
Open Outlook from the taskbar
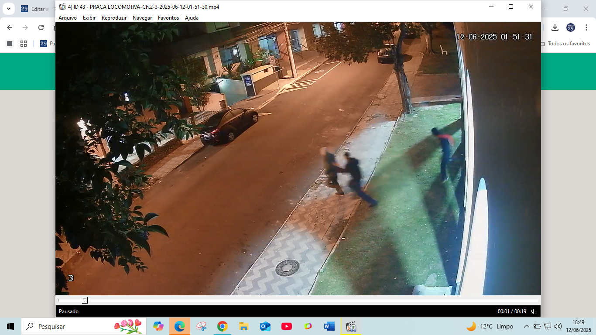click(265, 326)
